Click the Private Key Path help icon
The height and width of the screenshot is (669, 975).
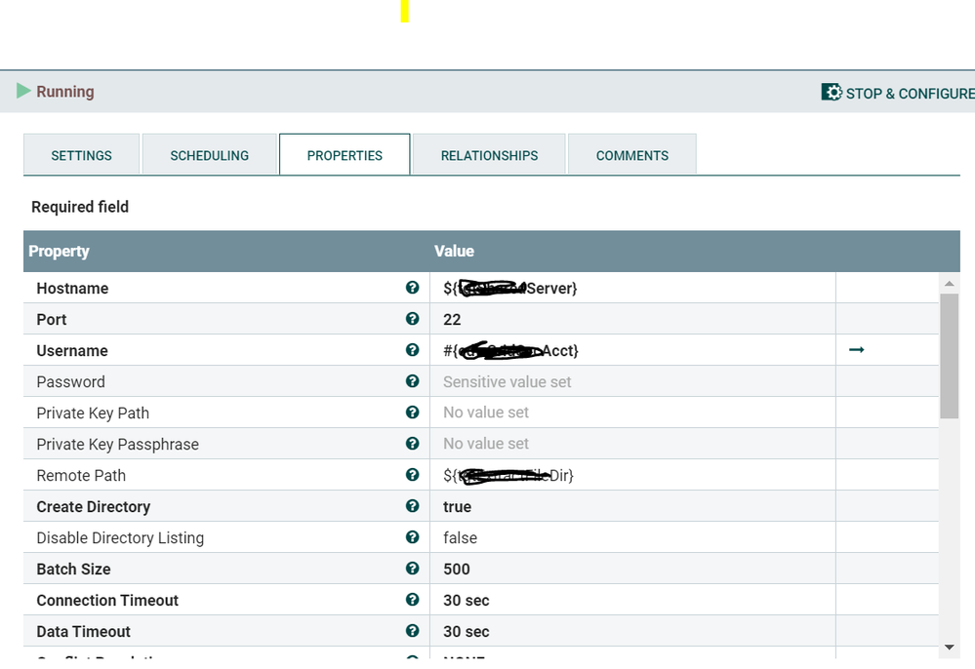(x=412, y=412)
